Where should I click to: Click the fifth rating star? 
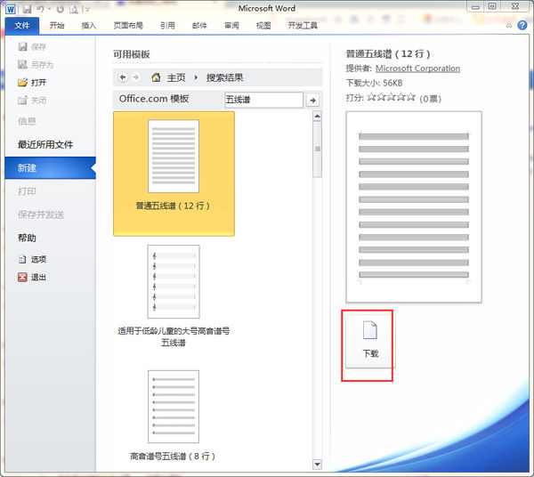[411, 97]
